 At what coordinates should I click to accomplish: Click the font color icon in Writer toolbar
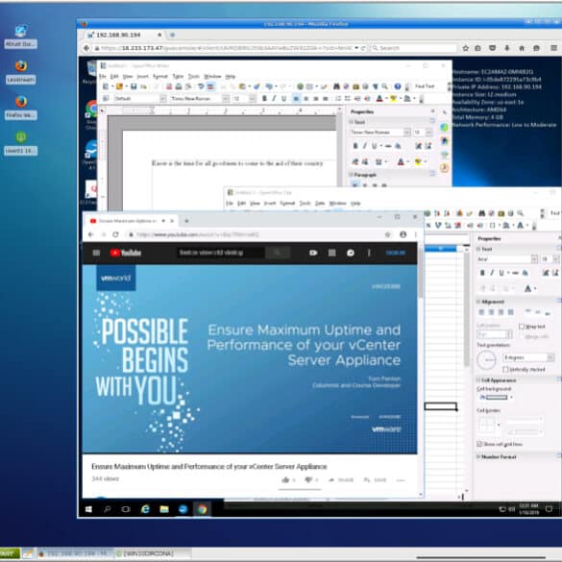coord(379,98)
